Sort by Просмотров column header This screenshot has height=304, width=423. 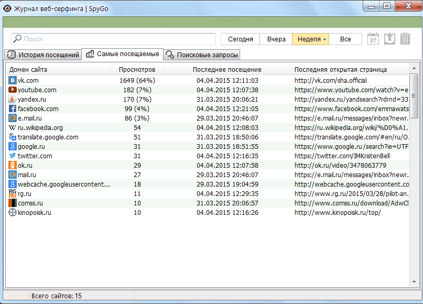click(137, 70)
